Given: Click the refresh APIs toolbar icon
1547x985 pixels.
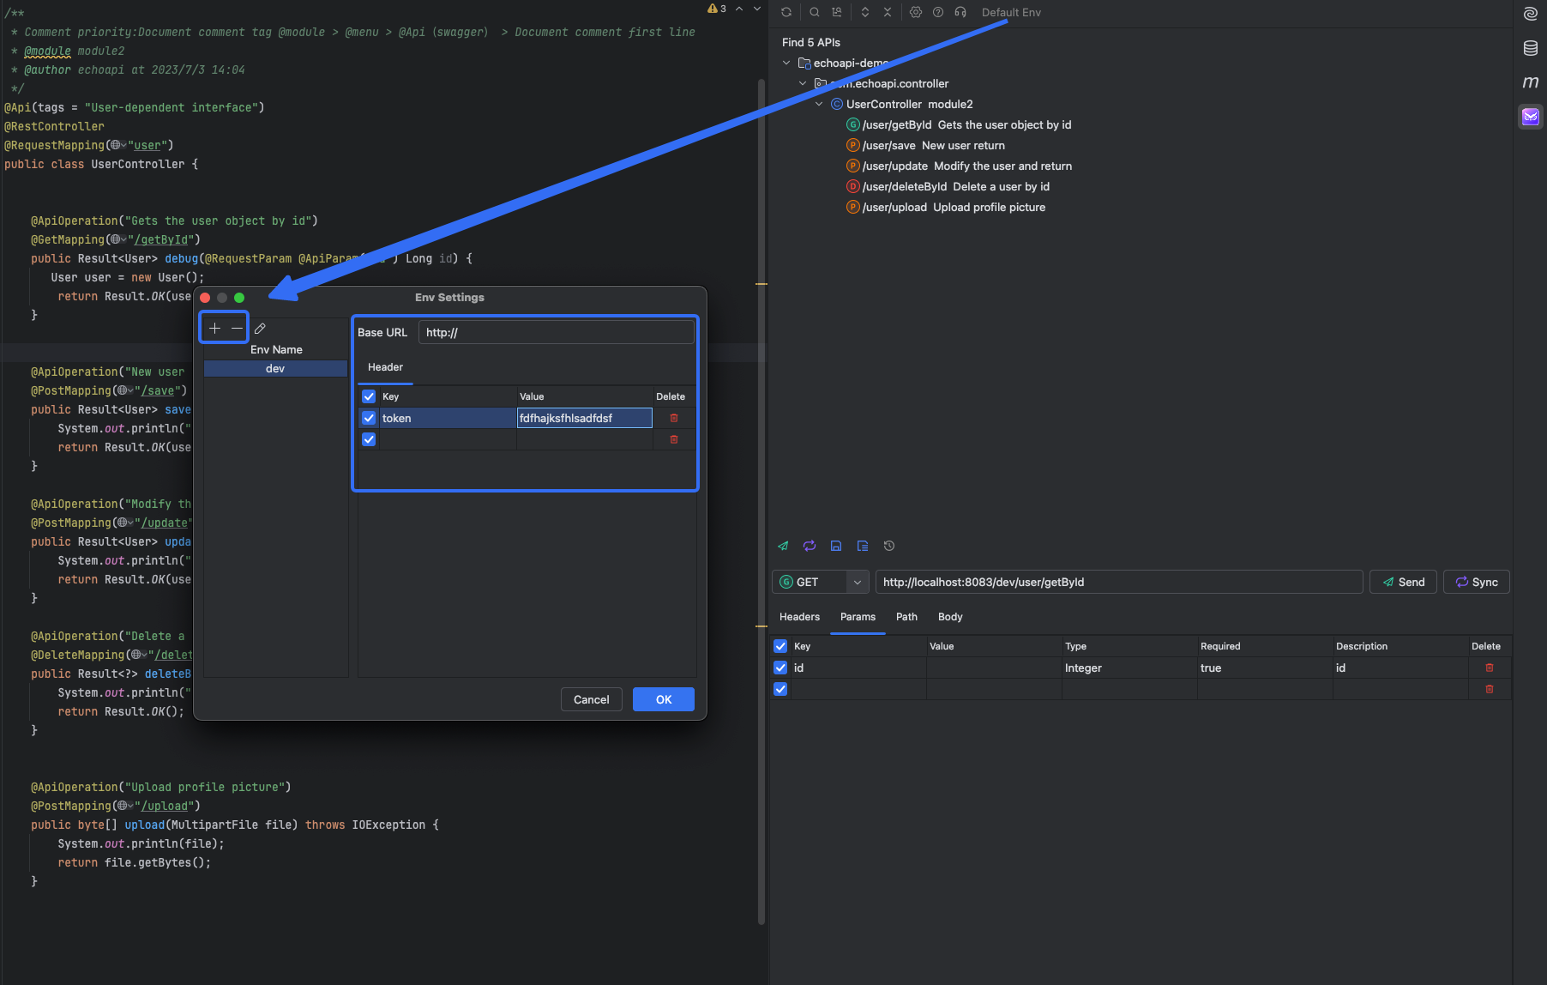Looking at the screenshot, I should coord(786,12).
